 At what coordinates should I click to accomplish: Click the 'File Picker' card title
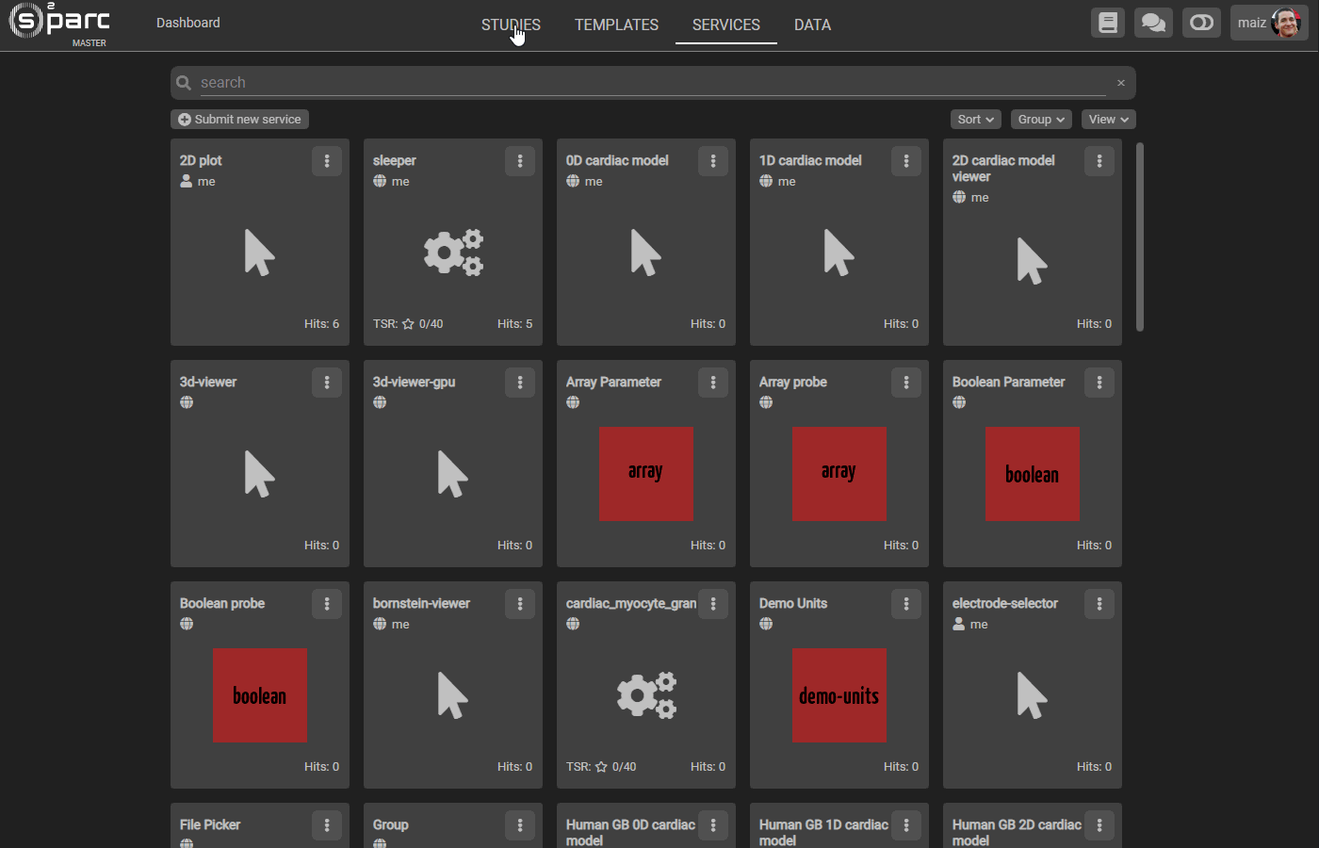pos(210,824)
